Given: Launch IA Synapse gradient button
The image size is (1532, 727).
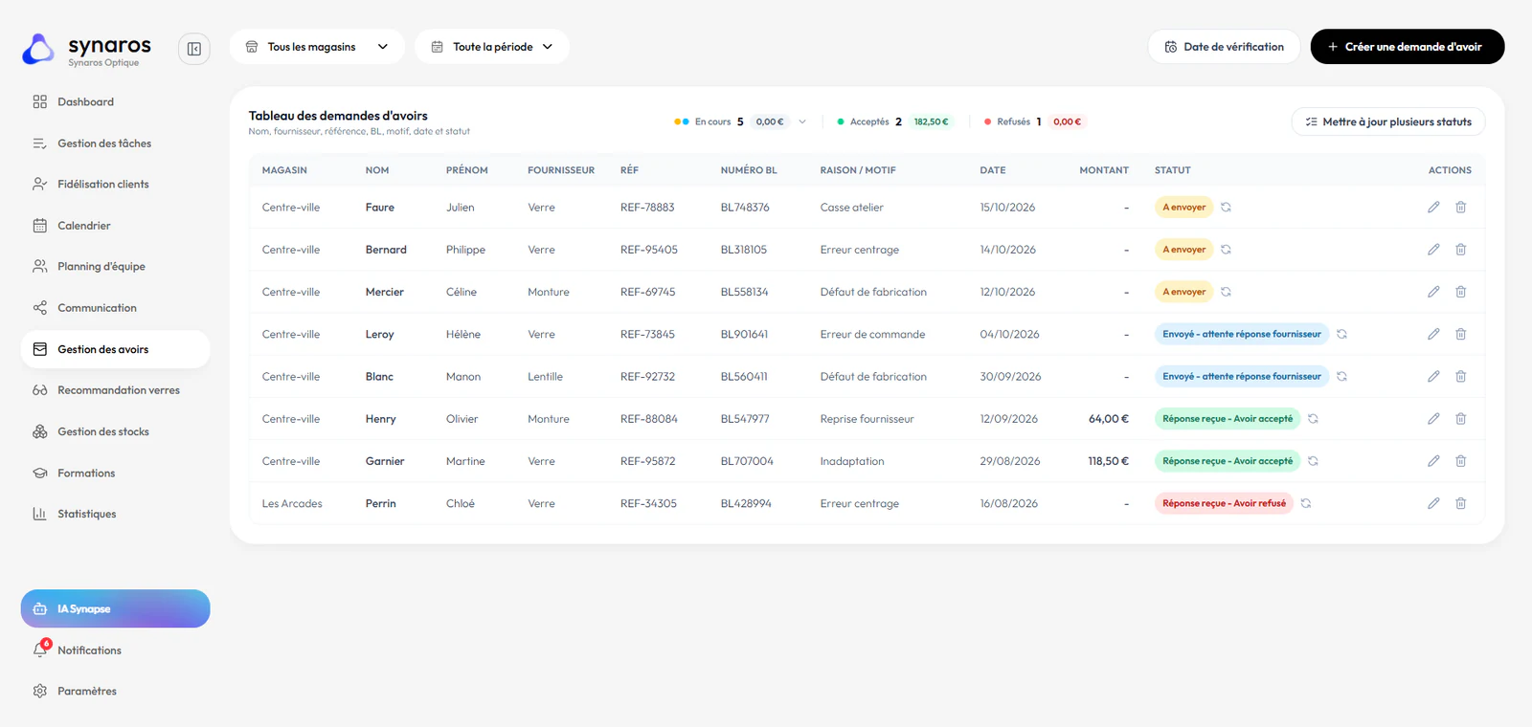Looking at the screenshot, I should click(115, 608).
